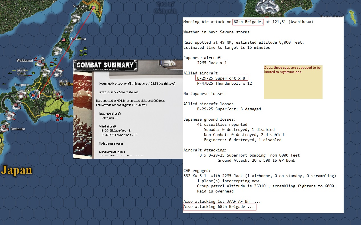Click the rising sun flag on southeast Hokkaido coast
Screen dimensions: 361x225
(58, 116)
